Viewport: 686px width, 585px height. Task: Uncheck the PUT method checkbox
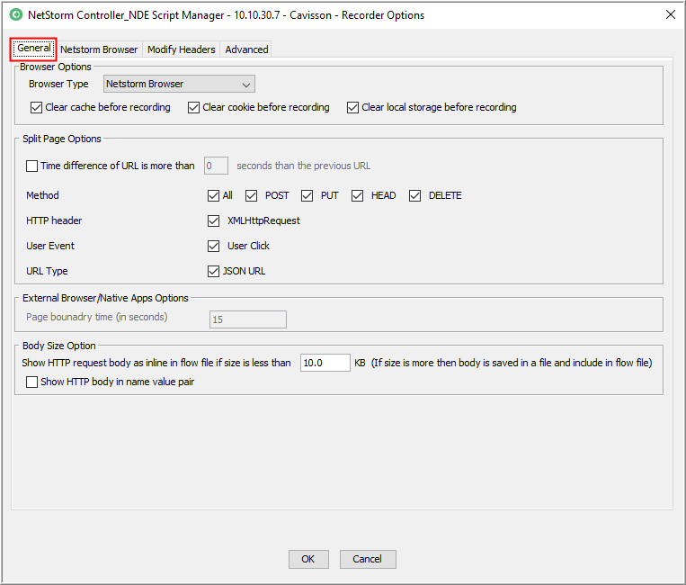coord(307,195)
